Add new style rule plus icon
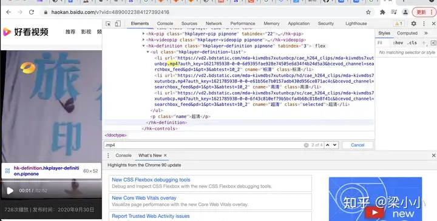437x221 pixels. coord(424,43)
